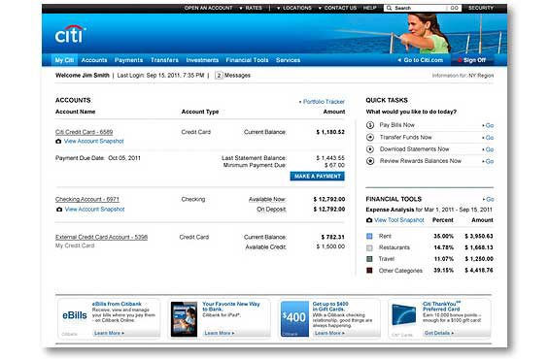This screenshot has width=549, height=359.
Task: Open the Financial Tools tab
Action: point(247,60)
